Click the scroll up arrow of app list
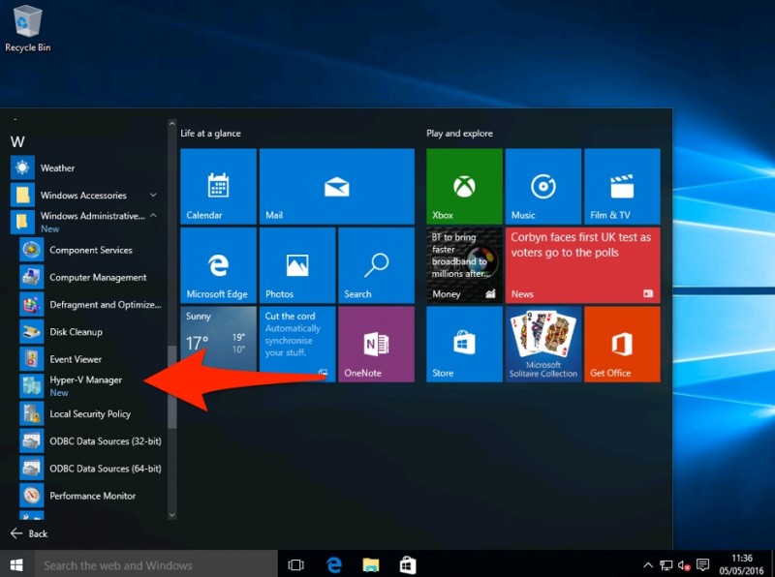The height and width of the screenshot is (577, 775). click(x=172, y=124)
